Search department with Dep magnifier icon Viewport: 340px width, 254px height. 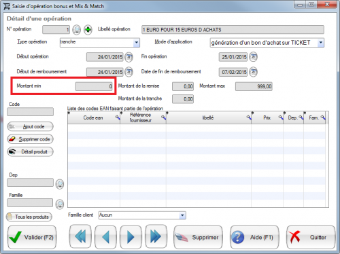coord(60,184)
